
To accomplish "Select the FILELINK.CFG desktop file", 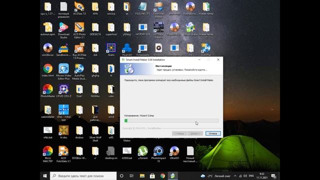I will point(142,8).
